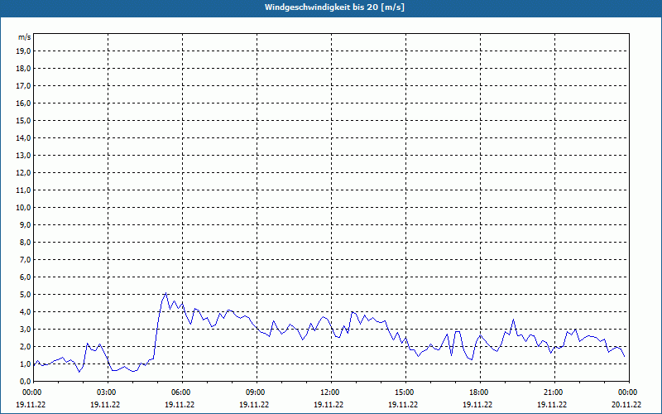Select the '19.11.22' date under 18:00
This screenshot has width=662, height=414.
click(477, 404)
